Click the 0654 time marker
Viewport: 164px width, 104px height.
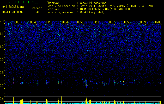(65, 22)
